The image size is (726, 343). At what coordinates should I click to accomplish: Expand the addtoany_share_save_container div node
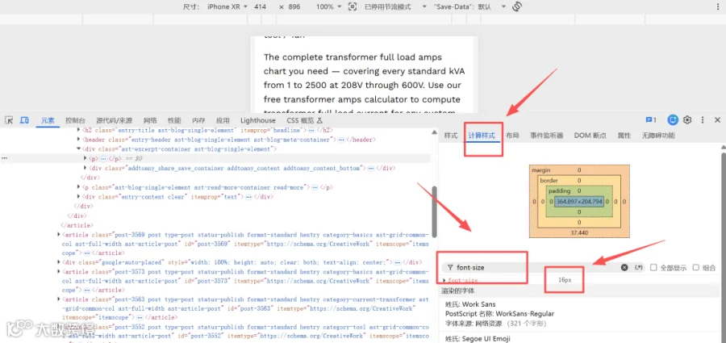tap(86, 168)
